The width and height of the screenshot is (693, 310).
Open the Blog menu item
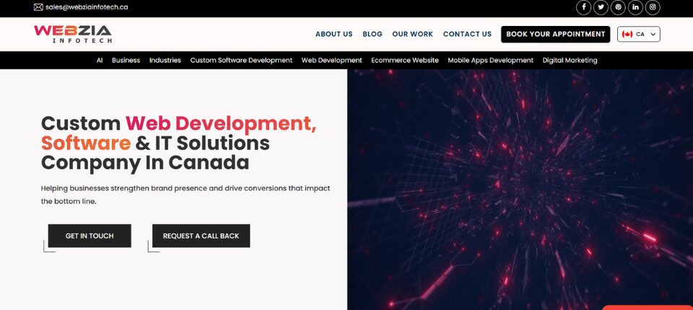pyautogui.click(x=372, y=34)
